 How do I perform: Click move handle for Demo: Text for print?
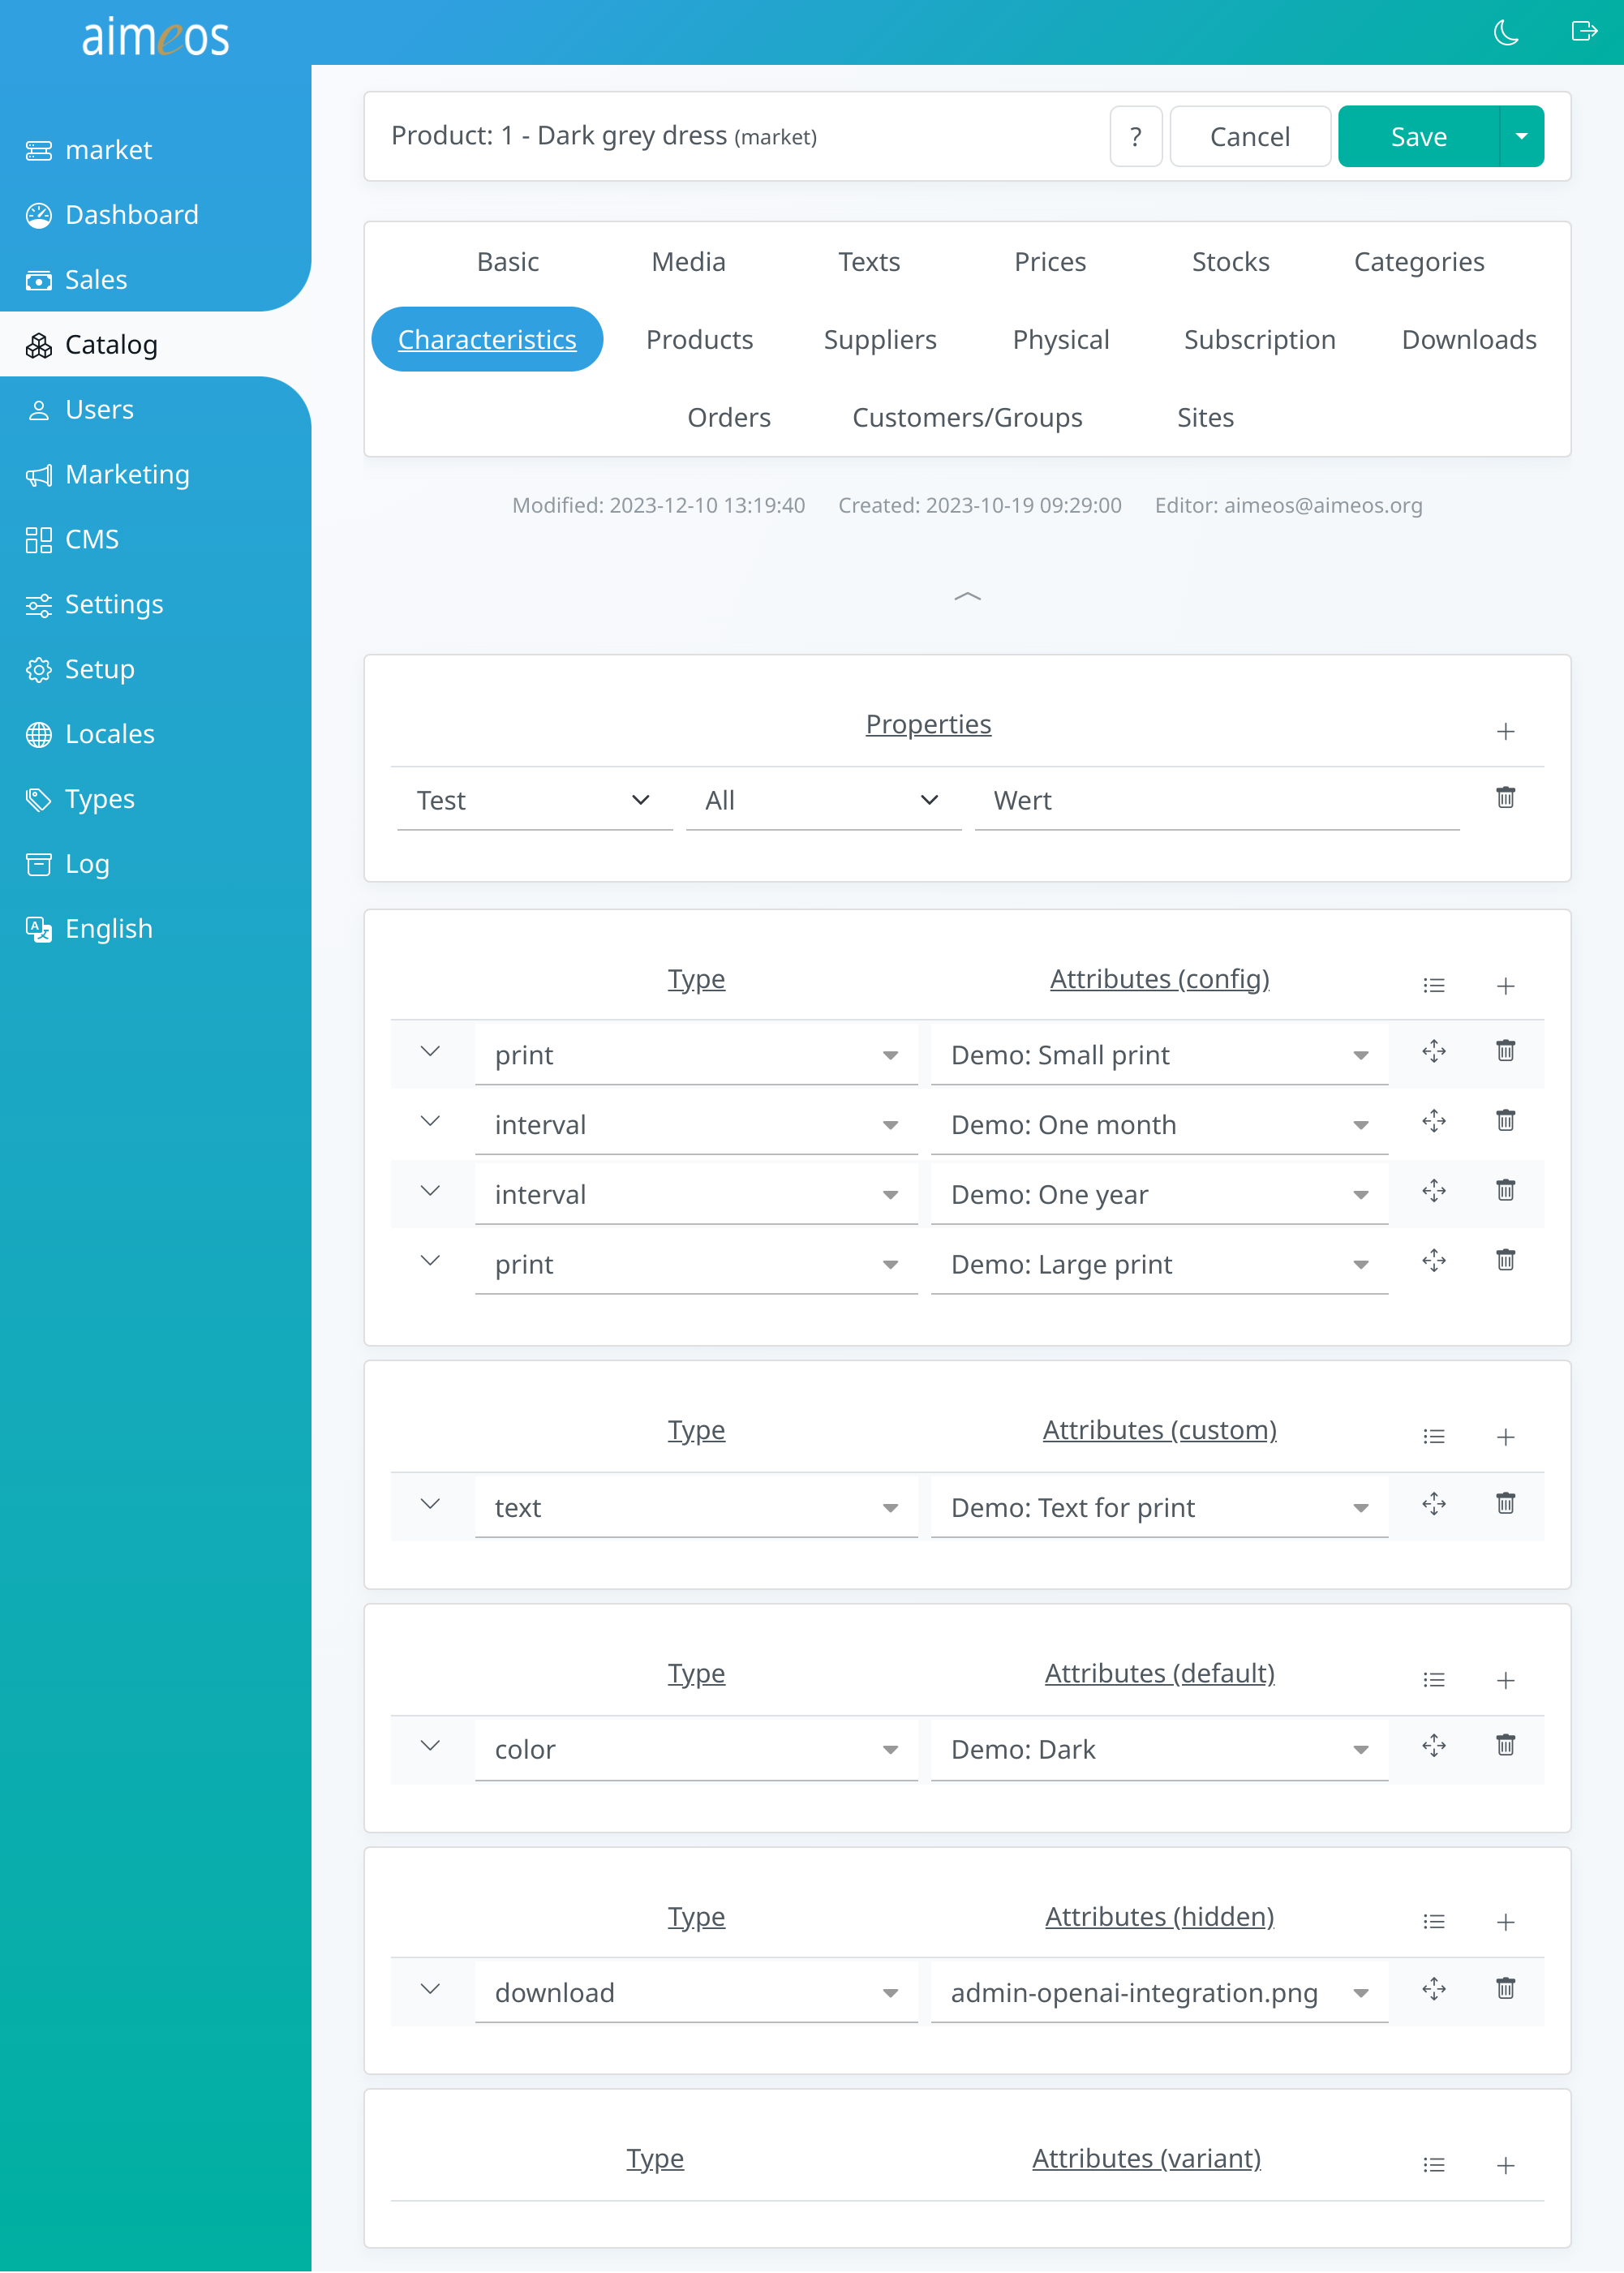coord(1433,1504)
